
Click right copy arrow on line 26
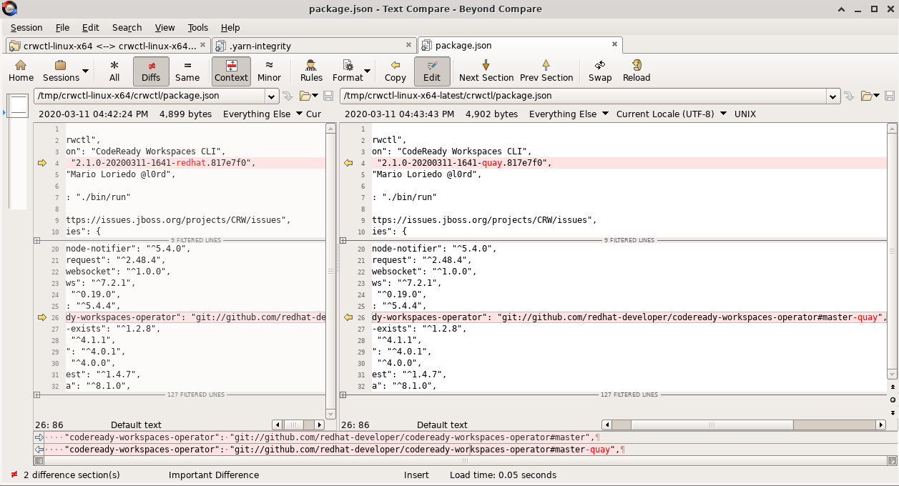[349, 317]
